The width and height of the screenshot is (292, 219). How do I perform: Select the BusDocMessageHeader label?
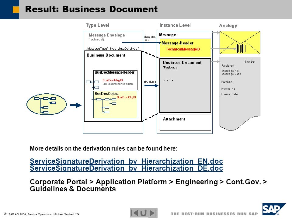(x=114, y=72)
